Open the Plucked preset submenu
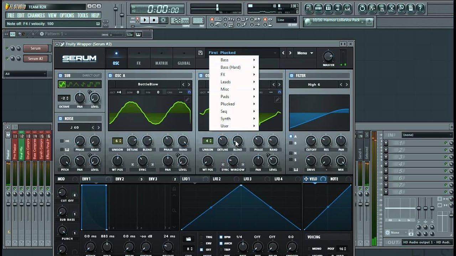The image size is (456, 256). (x=234, y=104)
